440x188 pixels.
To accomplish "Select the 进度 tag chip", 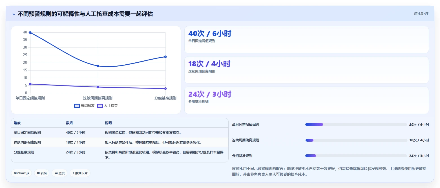I will pyautogui.click(x=60, y=173).
